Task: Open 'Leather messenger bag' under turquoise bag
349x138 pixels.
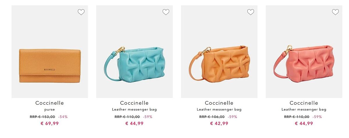Action: point(134,110)
